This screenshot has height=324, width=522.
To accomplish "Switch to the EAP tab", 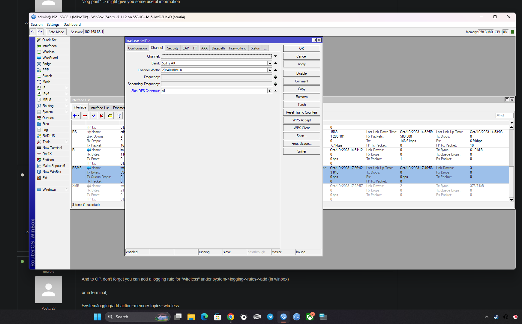I will coord(186,48).
